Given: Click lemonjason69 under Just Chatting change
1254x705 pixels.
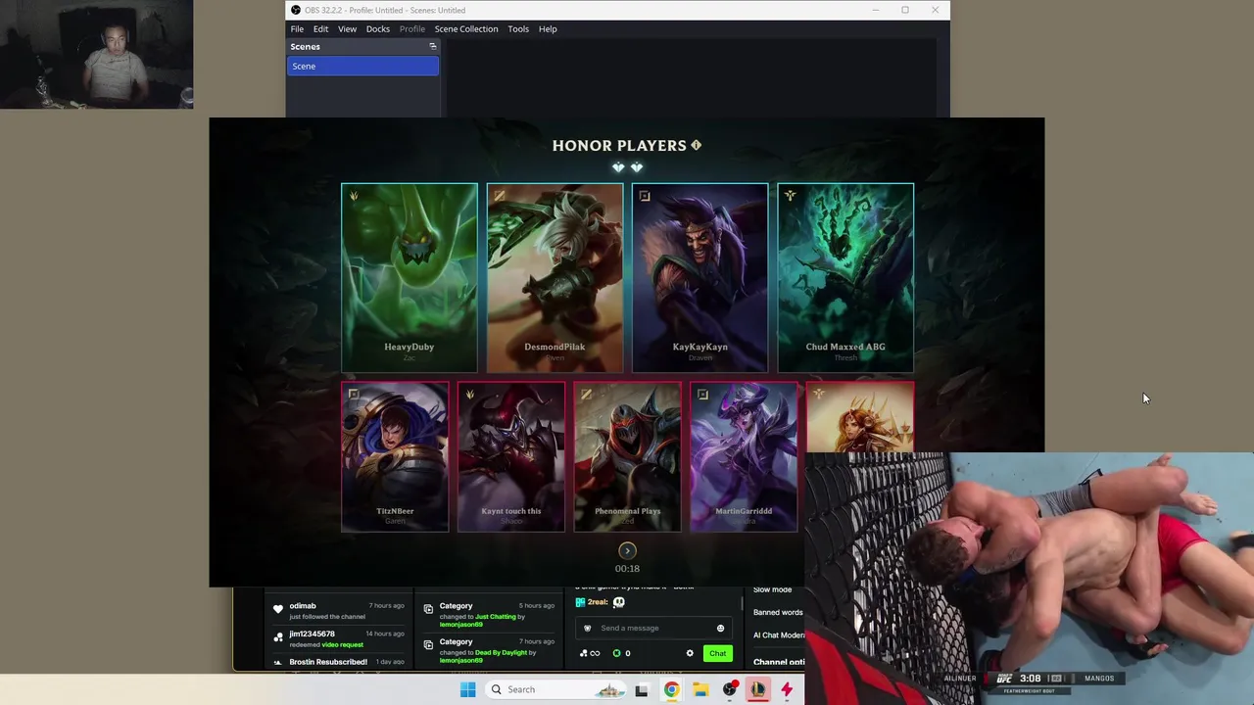Looking at the screenshot, I should click(x=461, y=625).
